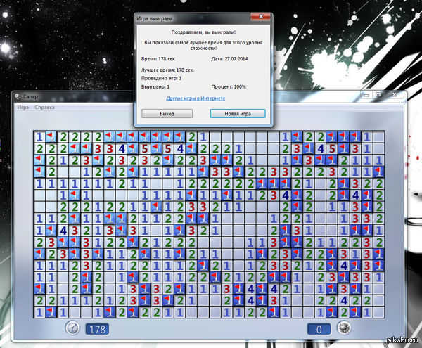Image resolution: width=422 pixels, height=348 pixels.
Task: Click the Лучшее время statistic in the dialog
Action: (167, 70)
